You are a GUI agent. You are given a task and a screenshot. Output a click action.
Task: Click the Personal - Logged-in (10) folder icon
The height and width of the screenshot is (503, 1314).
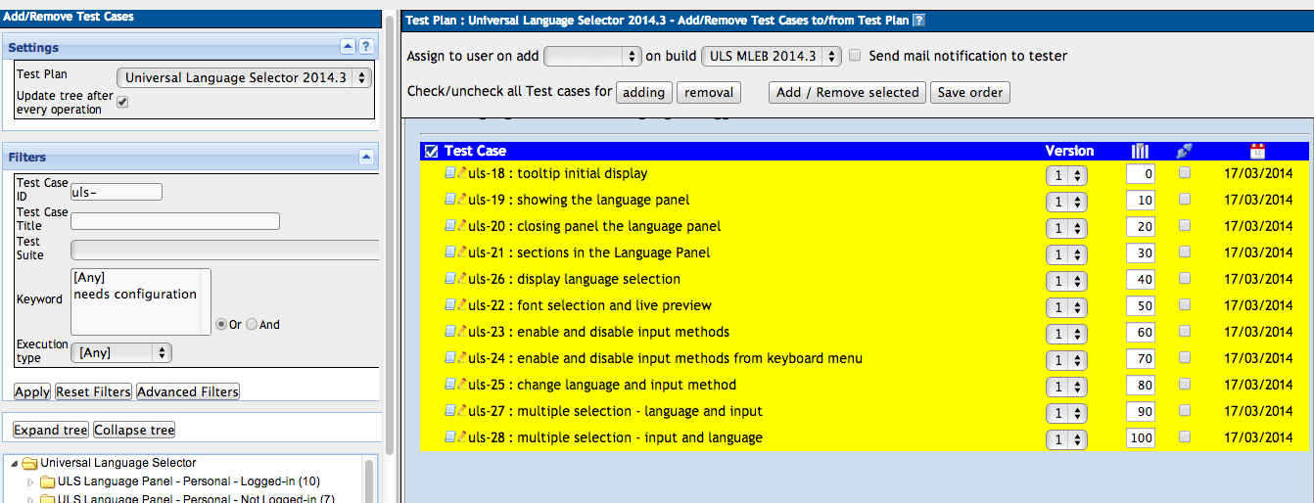pos(47,481)
